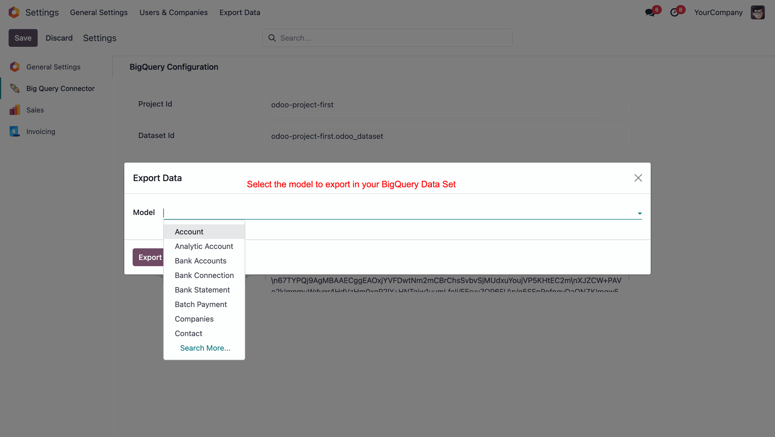This screenshot has height=437, width=775.
Task: Close the Export Data dialog
Action: (638, 178)
